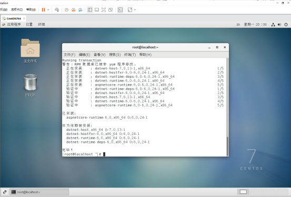This screenshot has height=197, width=291.
Task: Click 'dotnet-runtime-deps-6.0.x86_64 0:6.0.24-1' line
Action: 108,142
